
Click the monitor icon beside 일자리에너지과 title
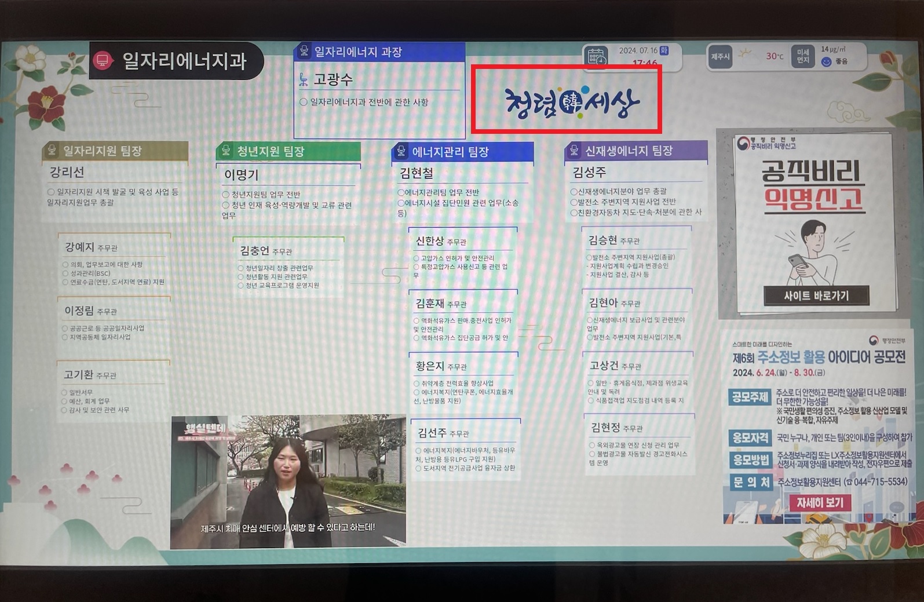click(x=103, y=60)
